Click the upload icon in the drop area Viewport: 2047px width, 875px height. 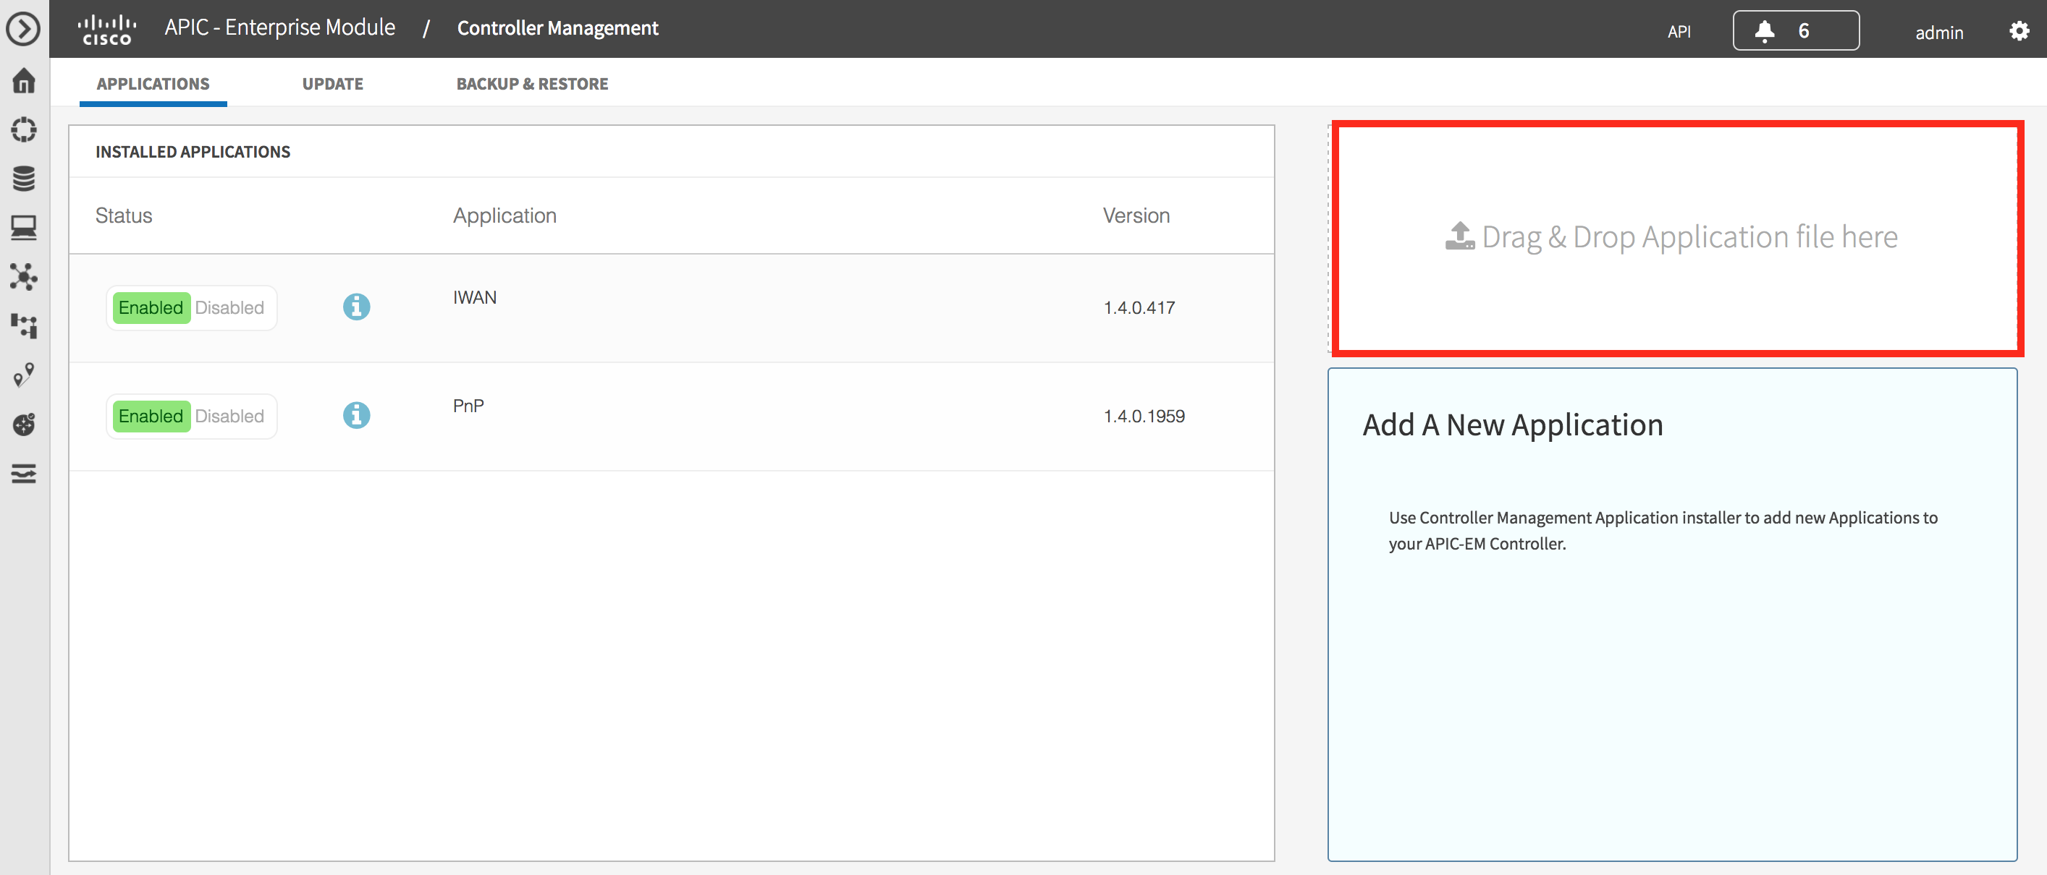(x=1460, y=236)
